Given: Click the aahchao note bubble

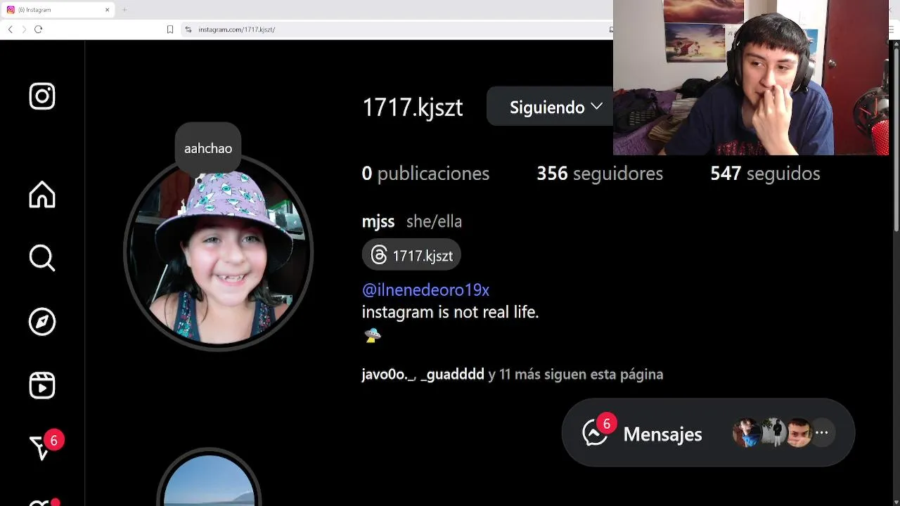Looking at the screenshot, I should tap(208, 148).
